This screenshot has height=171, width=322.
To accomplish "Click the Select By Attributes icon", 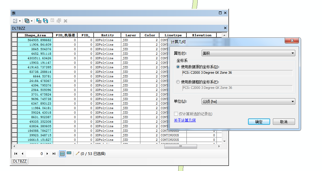I will [x=39, y=21].
